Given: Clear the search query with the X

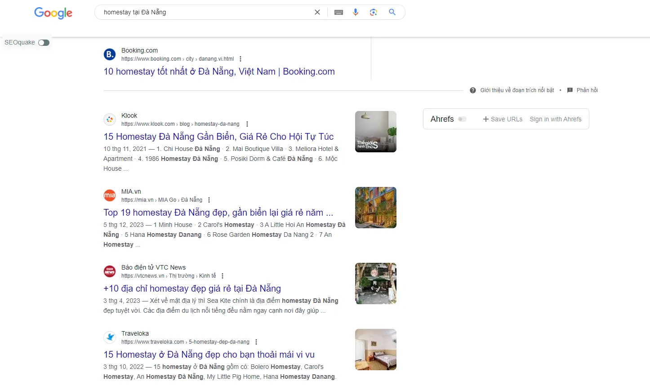Looking at the screenshot, I should [317, 12].
